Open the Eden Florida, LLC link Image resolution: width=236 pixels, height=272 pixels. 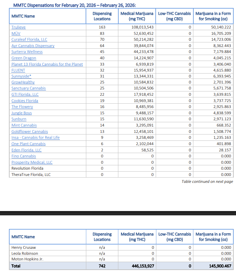(26, 150)
